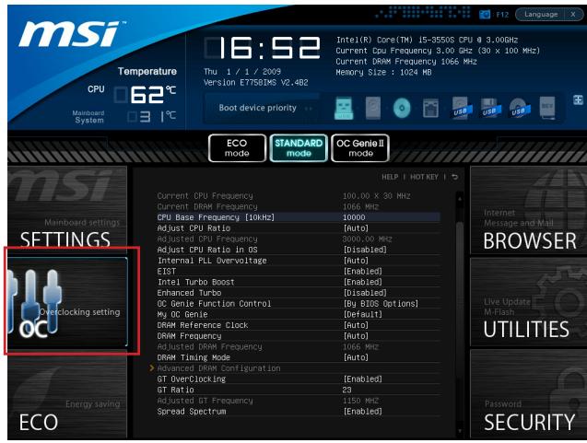The width and height of the screenshot is (587, 443).
Task: Open the OC overclocking setting section
Action: pyautogui.click(x=67, y=302)
